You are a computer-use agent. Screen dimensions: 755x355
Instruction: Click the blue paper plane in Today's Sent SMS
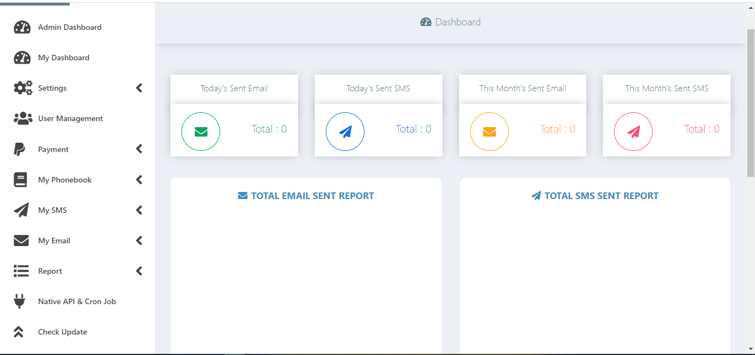(x=345, y=132)
